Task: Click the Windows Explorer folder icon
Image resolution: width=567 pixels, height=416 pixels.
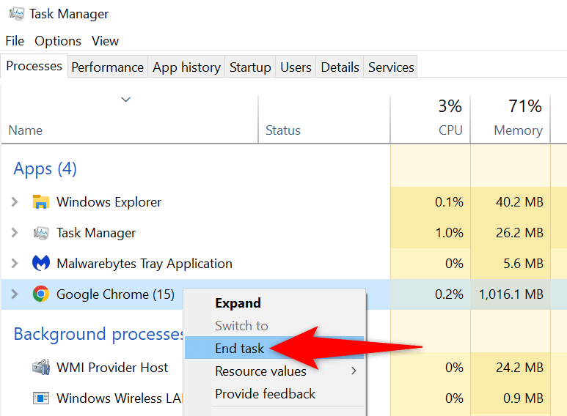Action: (41, 202)
